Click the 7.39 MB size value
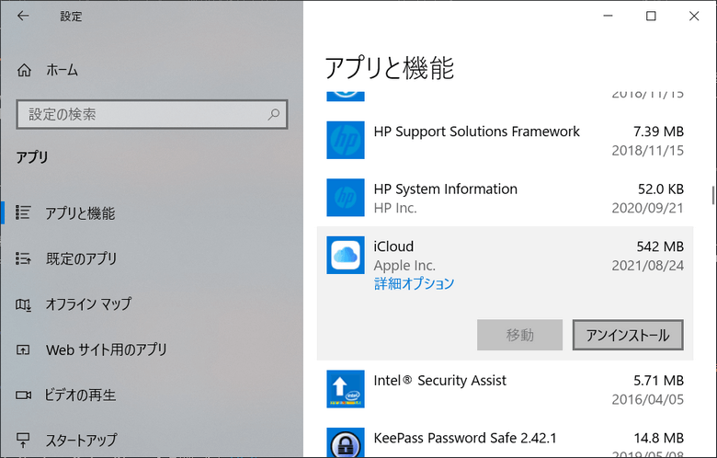Image resolution: width=717 pixels, height=458 pixels. click(x=658, y=132)
